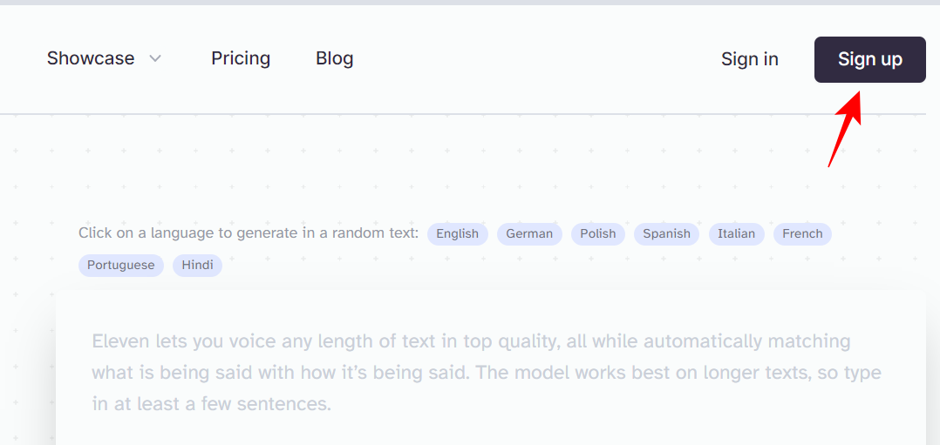This screenshot has height=445, width=940.
Task: Choose the German language chip
Action: [x=529, y=233]
